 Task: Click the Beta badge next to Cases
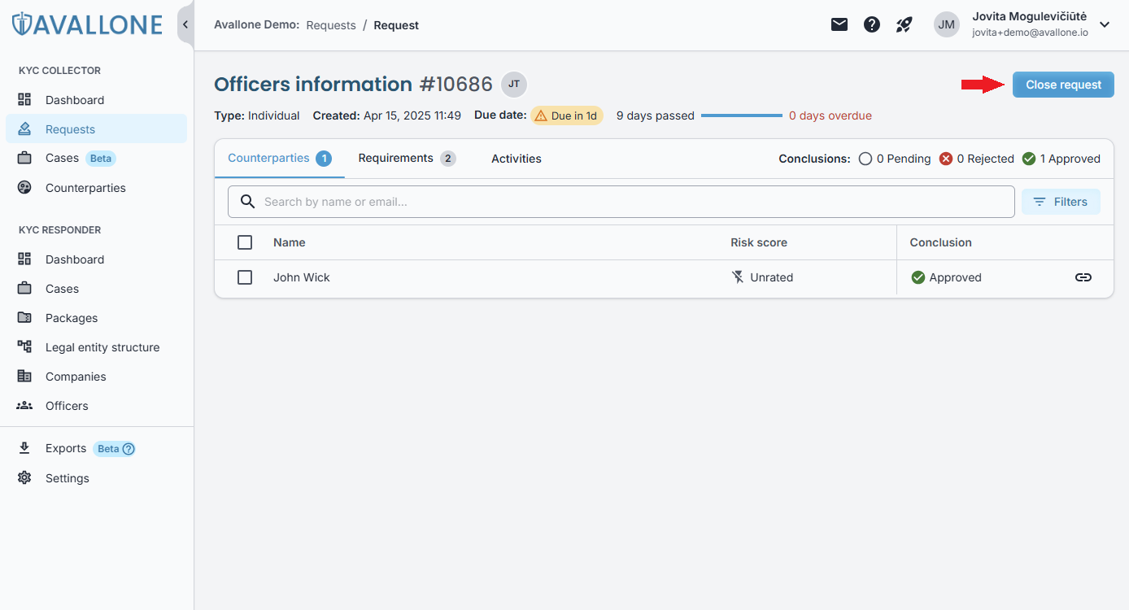[x=101, y=159]
